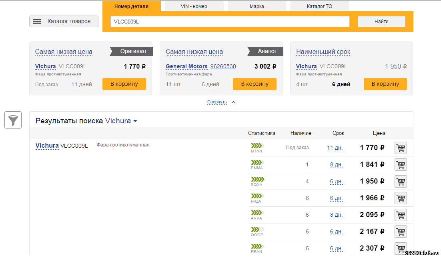Switch to the VIN - номер tab
This screenshot has height=257, width=441.
point(194,6)
